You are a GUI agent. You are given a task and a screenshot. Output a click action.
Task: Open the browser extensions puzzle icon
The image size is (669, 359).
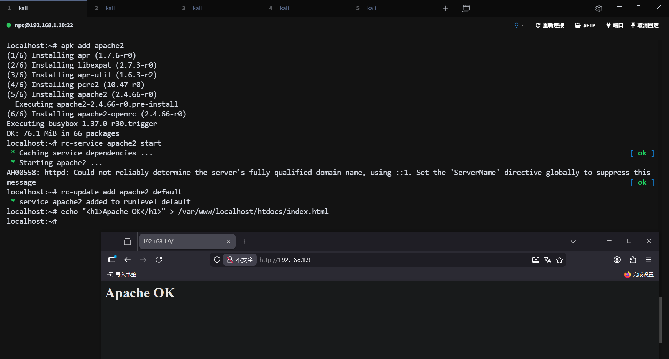(x=633, y=260)
